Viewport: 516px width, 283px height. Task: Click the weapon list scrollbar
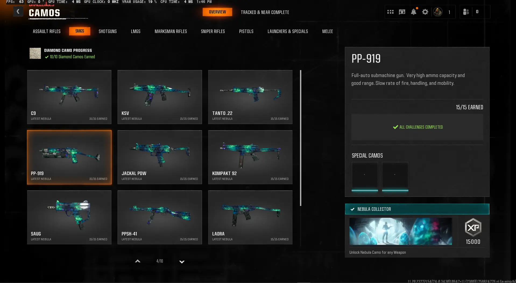[x=301, y=138]
